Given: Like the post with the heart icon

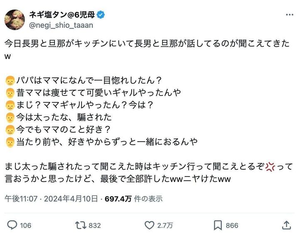Looking at the screenshot, I should pos(149,225).
